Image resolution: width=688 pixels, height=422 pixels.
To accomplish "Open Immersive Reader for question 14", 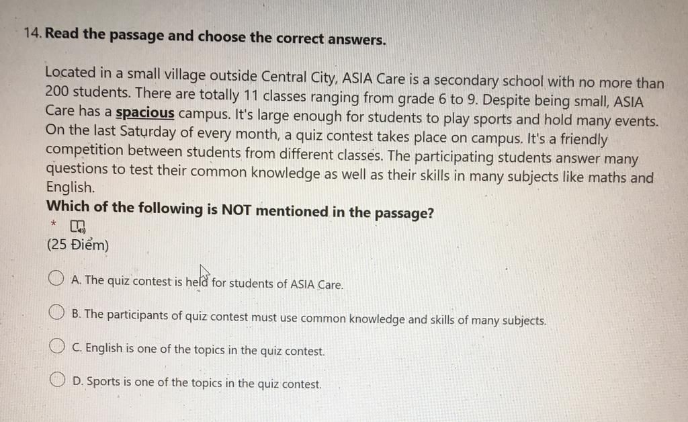I will pos(78,225).
